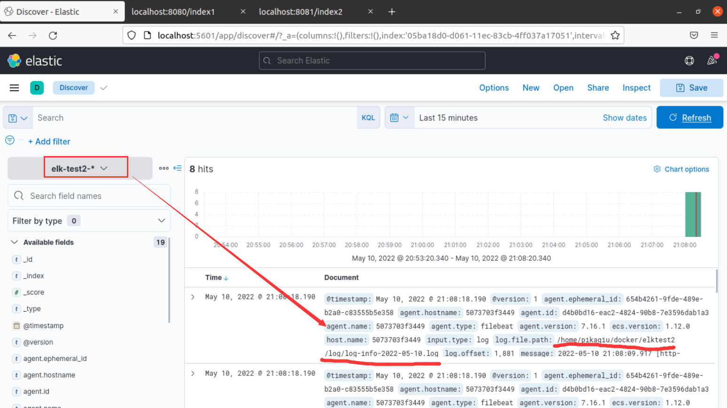Click the Show dates link
727x408 pixels.
625,118
